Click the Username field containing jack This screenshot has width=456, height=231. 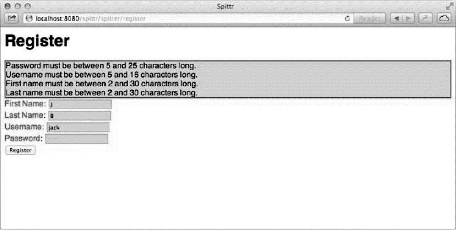[x=78, y=127]
